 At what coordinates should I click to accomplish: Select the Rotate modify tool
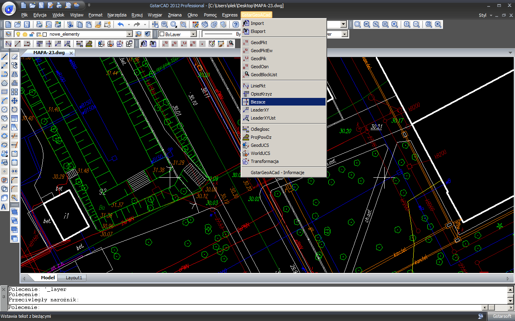(14, 110)
